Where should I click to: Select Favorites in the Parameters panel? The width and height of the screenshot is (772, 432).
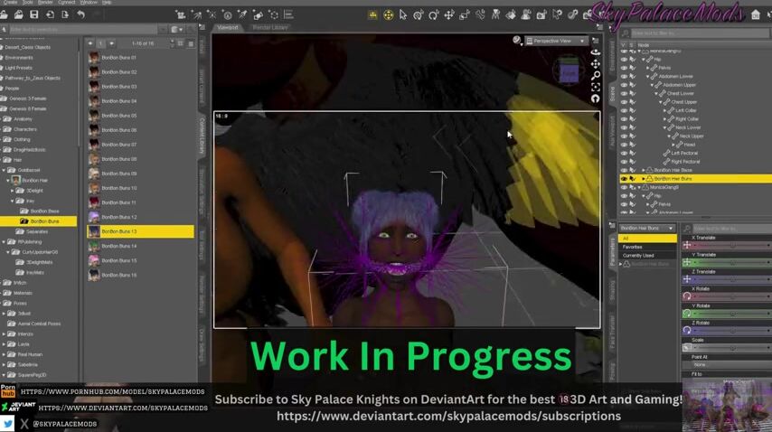pyautogui.click(x=632, y=247)
